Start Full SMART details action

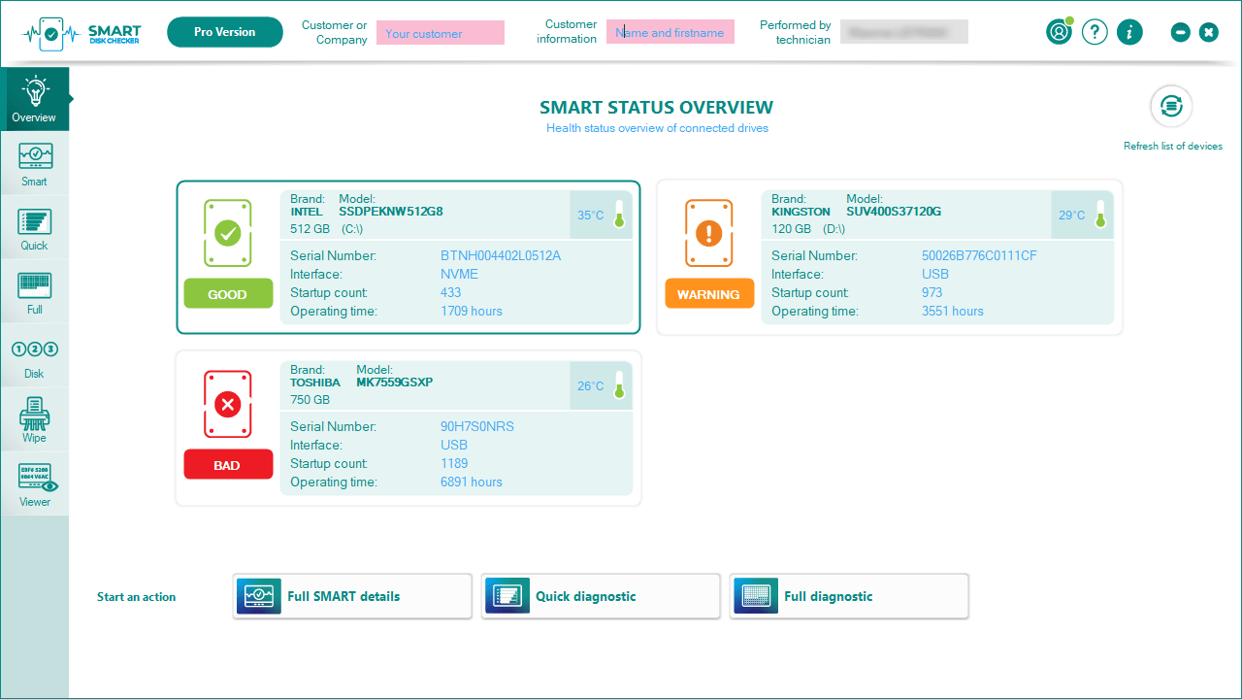tap(352, 596)
